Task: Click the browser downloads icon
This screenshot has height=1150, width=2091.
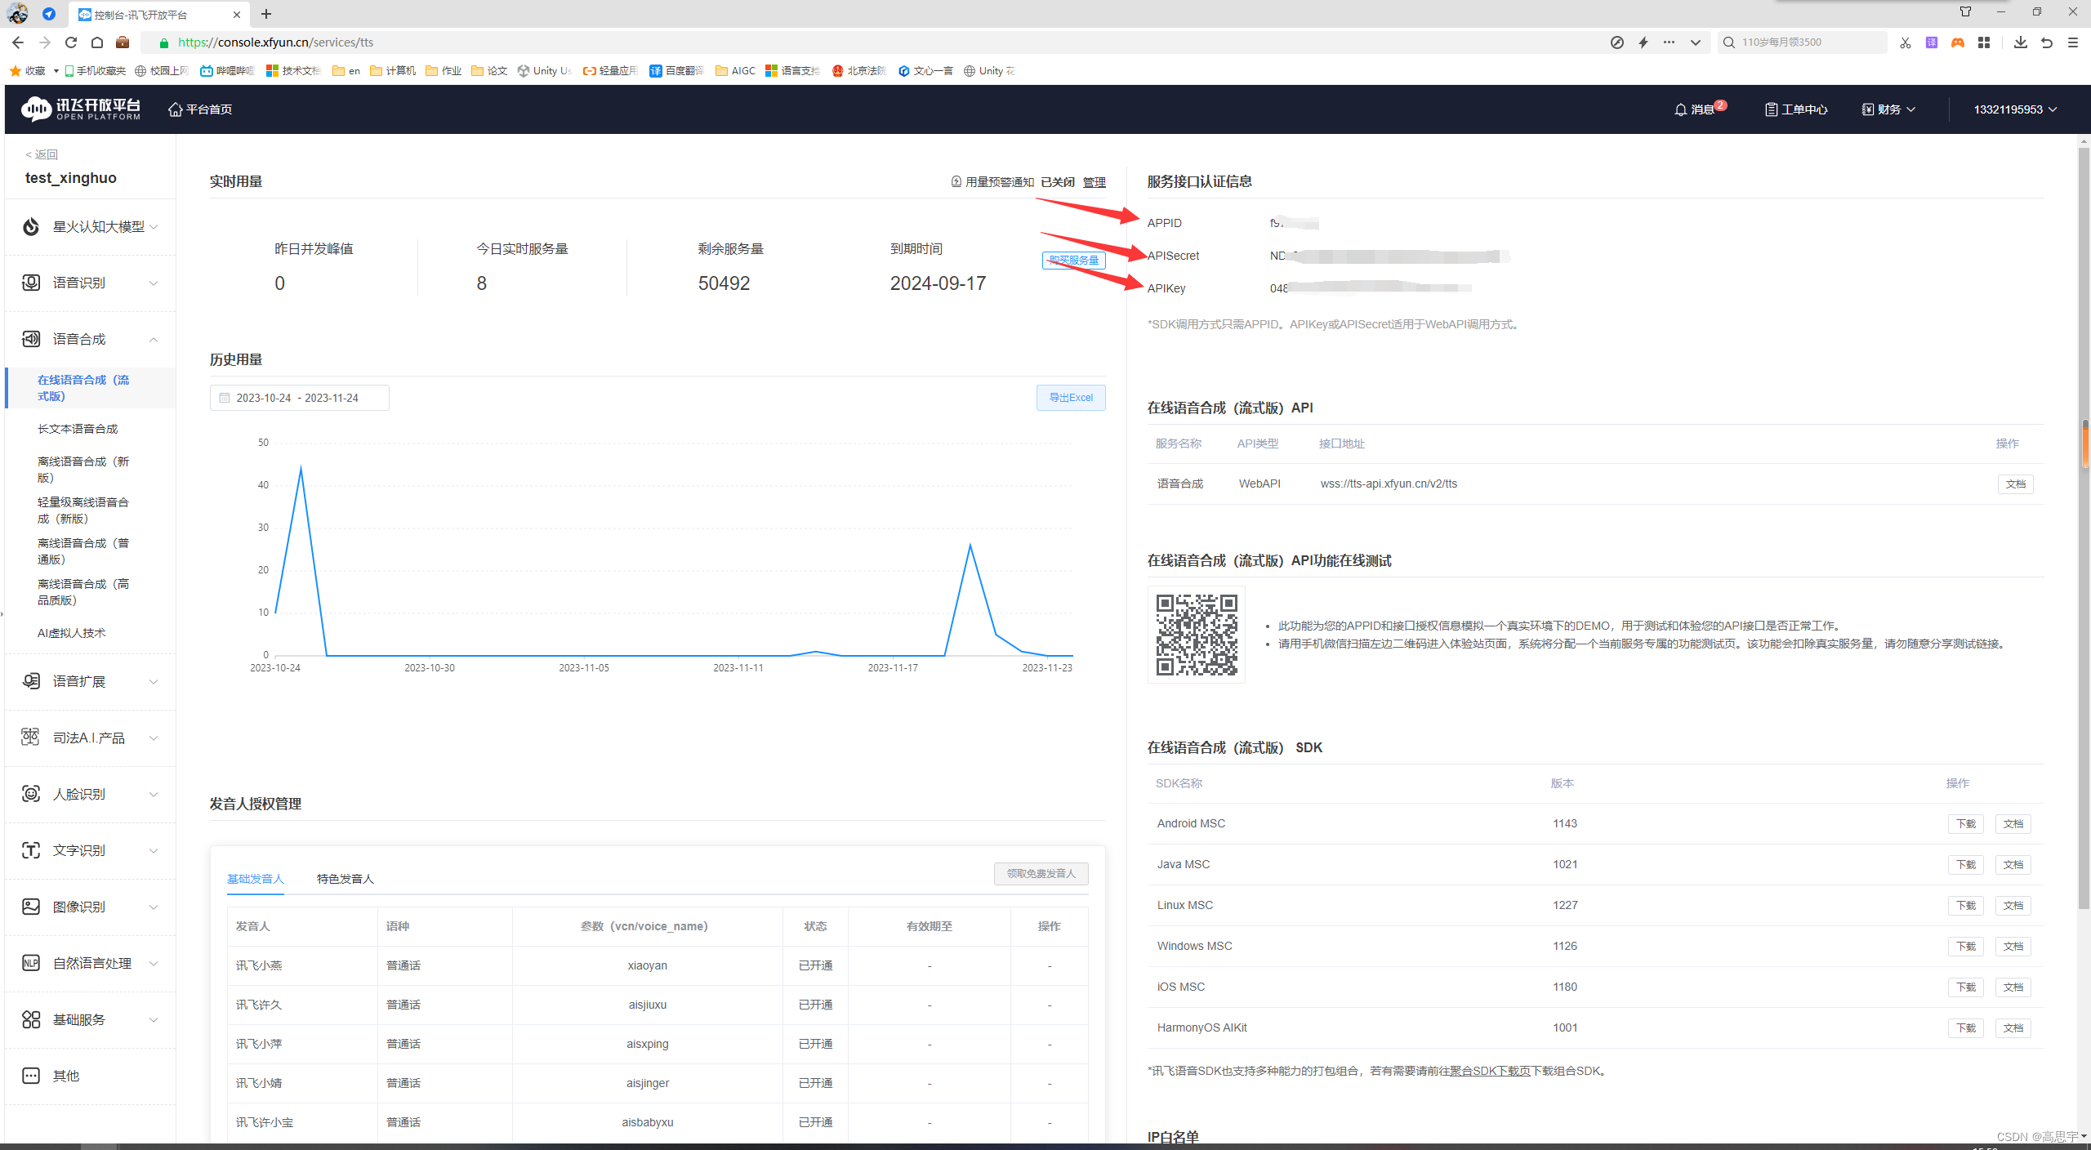Action: pos(2020,42)
